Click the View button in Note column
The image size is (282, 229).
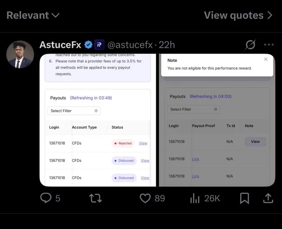point(255,142)
